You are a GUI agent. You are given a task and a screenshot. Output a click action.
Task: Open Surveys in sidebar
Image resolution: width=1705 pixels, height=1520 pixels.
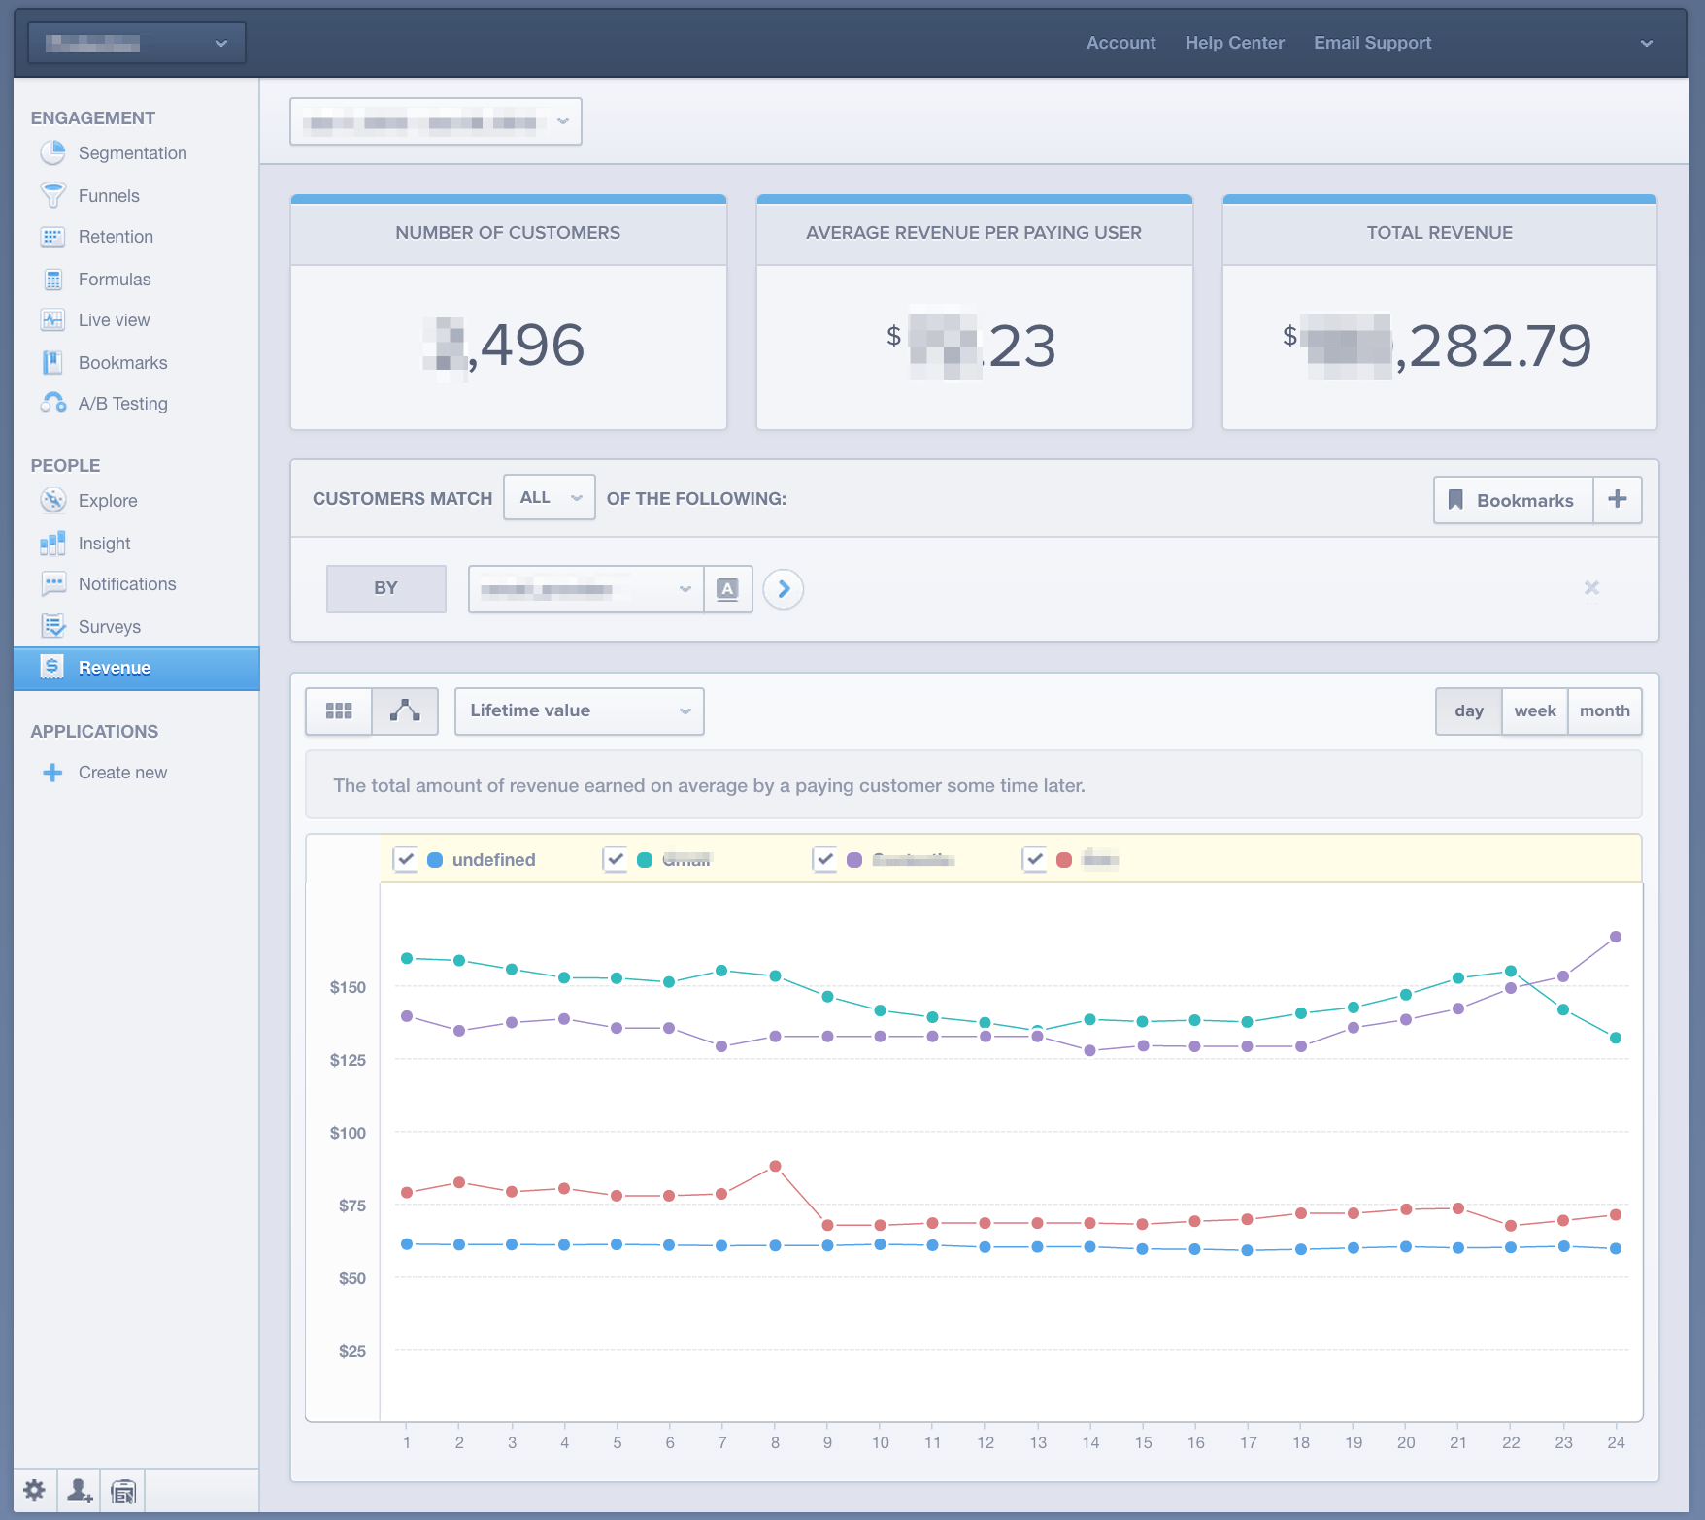[110, 627]
